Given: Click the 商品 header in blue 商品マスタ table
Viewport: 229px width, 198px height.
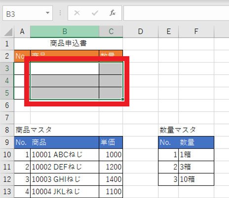Looking at the screenshot, I should click(65, 142).
